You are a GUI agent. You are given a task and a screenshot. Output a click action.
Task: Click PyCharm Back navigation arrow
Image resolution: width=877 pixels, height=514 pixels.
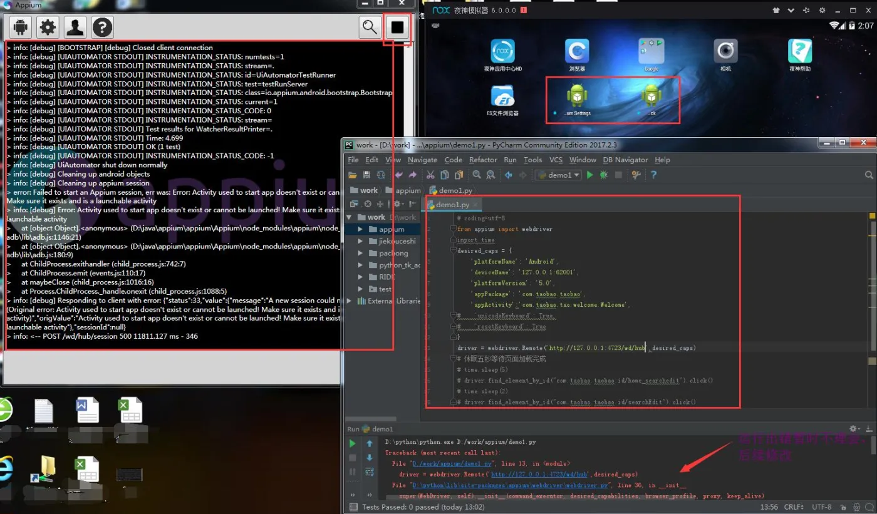point(509,175)
